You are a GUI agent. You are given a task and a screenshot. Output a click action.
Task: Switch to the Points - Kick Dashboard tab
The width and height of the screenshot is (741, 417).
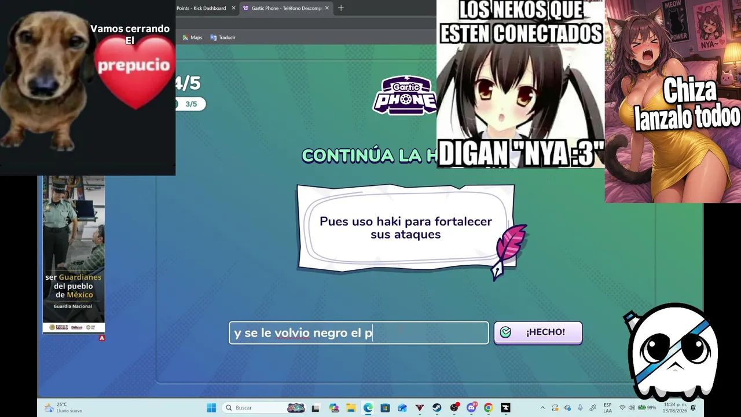click(201, 8)
